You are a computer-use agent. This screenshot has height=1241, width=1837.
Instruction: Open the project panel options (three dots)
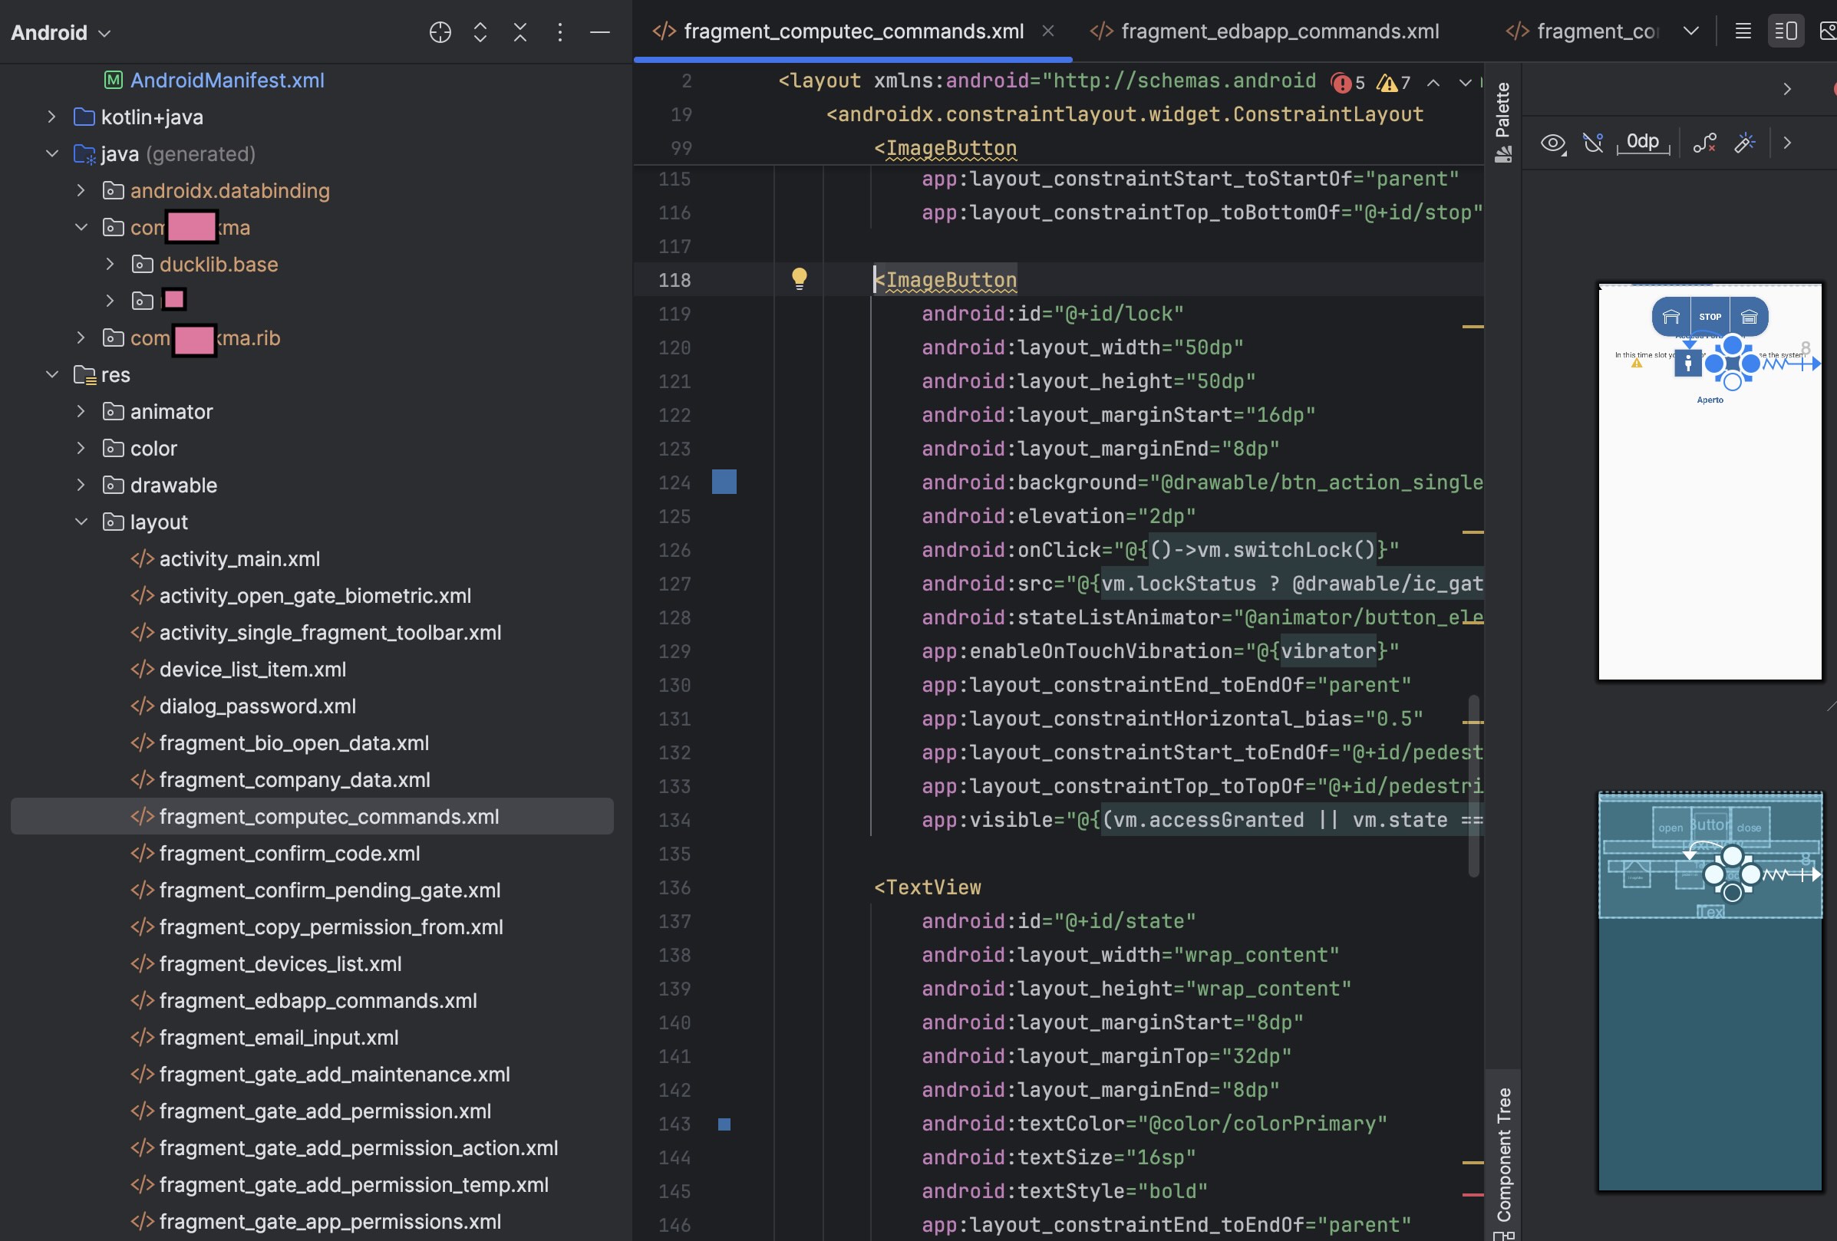(x=559, y=32)
